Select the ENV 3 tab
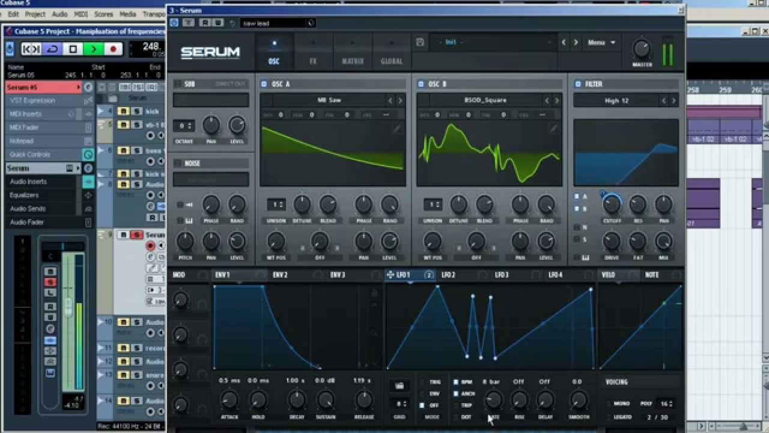Screen dimensions: 769x433 (x=338, y=275)
